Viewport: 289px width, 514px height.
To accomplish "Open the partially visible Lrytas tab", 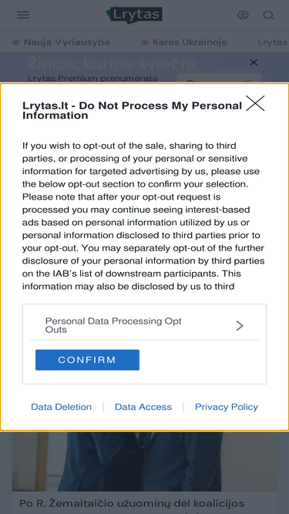I will click(272, 42).
